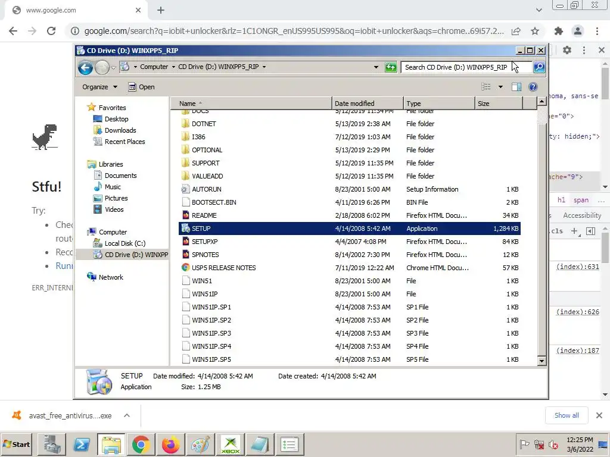Open the Organize menu
Viewport: 610px width, 457px height.
click(x=99, y=87)
